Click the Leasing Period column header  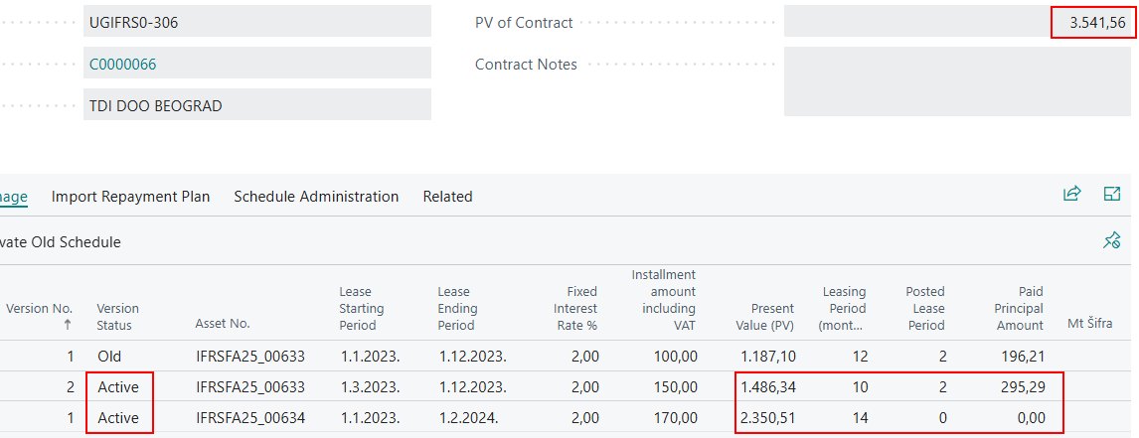point(842,308)
